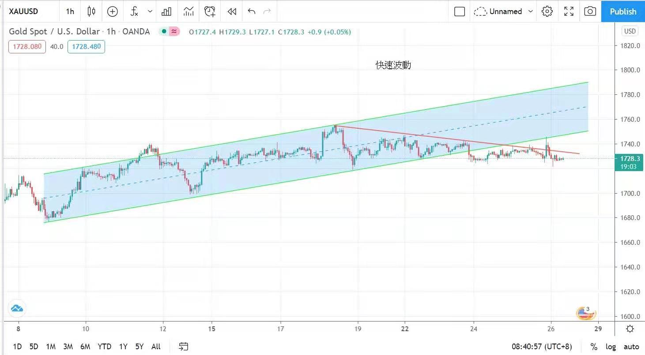Take a chart snapshot with the camera icon

(590, 11)
